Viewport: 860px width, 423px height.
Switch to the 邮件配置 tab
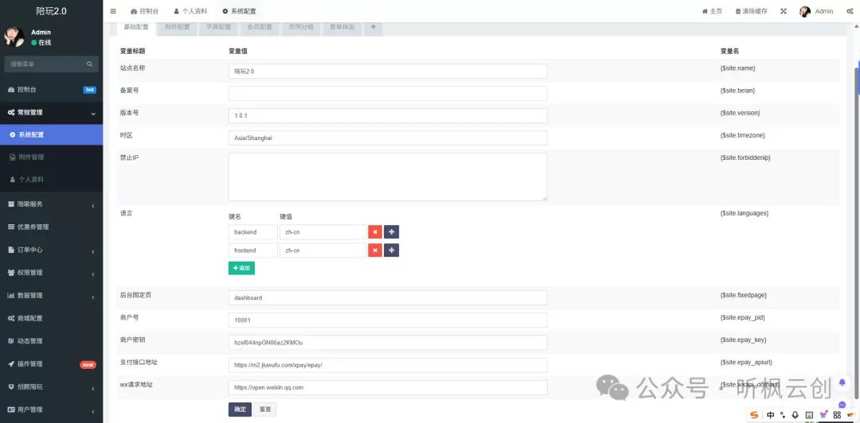(178, 27)
